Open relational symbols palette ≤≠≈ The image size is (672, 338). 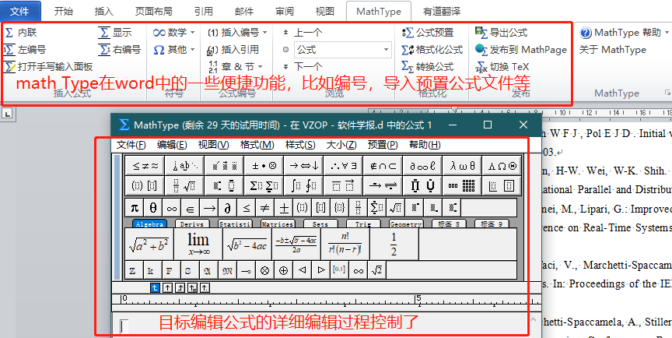pyautogui.click(x=145, y=166)
